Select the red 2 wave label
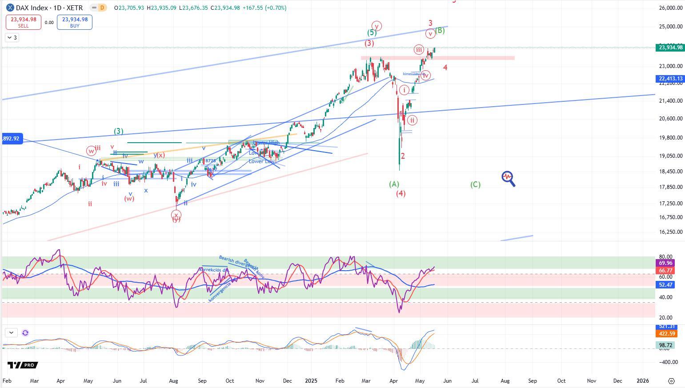 tap(403, 156)
